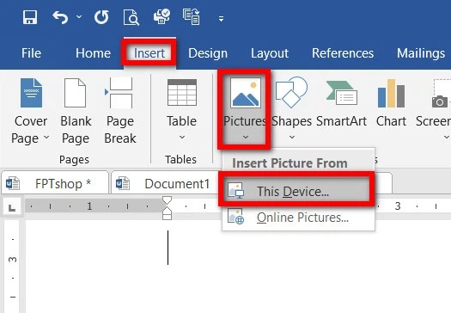Insert a Chart

click(x=391, y=104)
